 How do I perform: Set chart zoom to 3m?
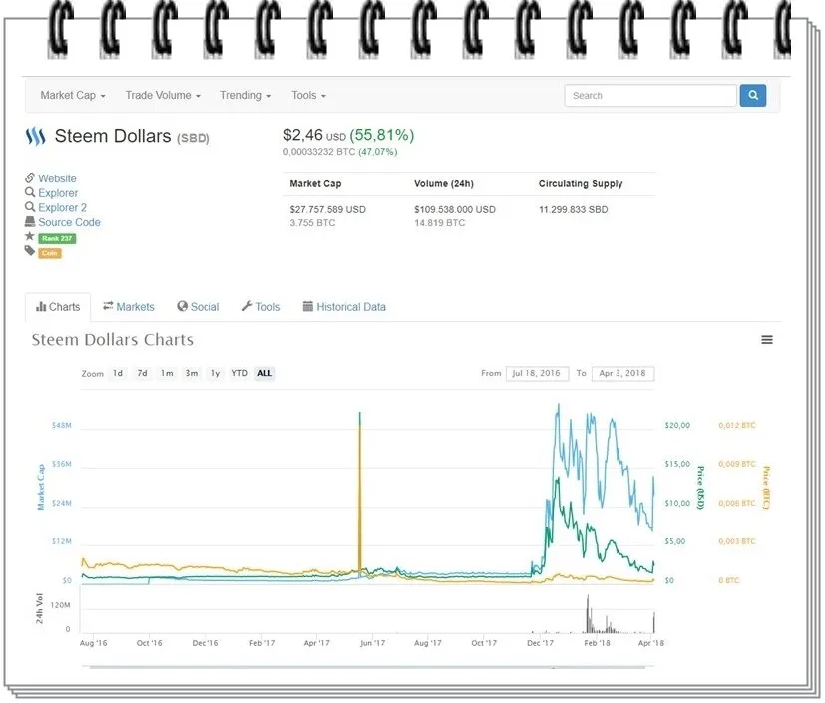click(x=192, y=373)
